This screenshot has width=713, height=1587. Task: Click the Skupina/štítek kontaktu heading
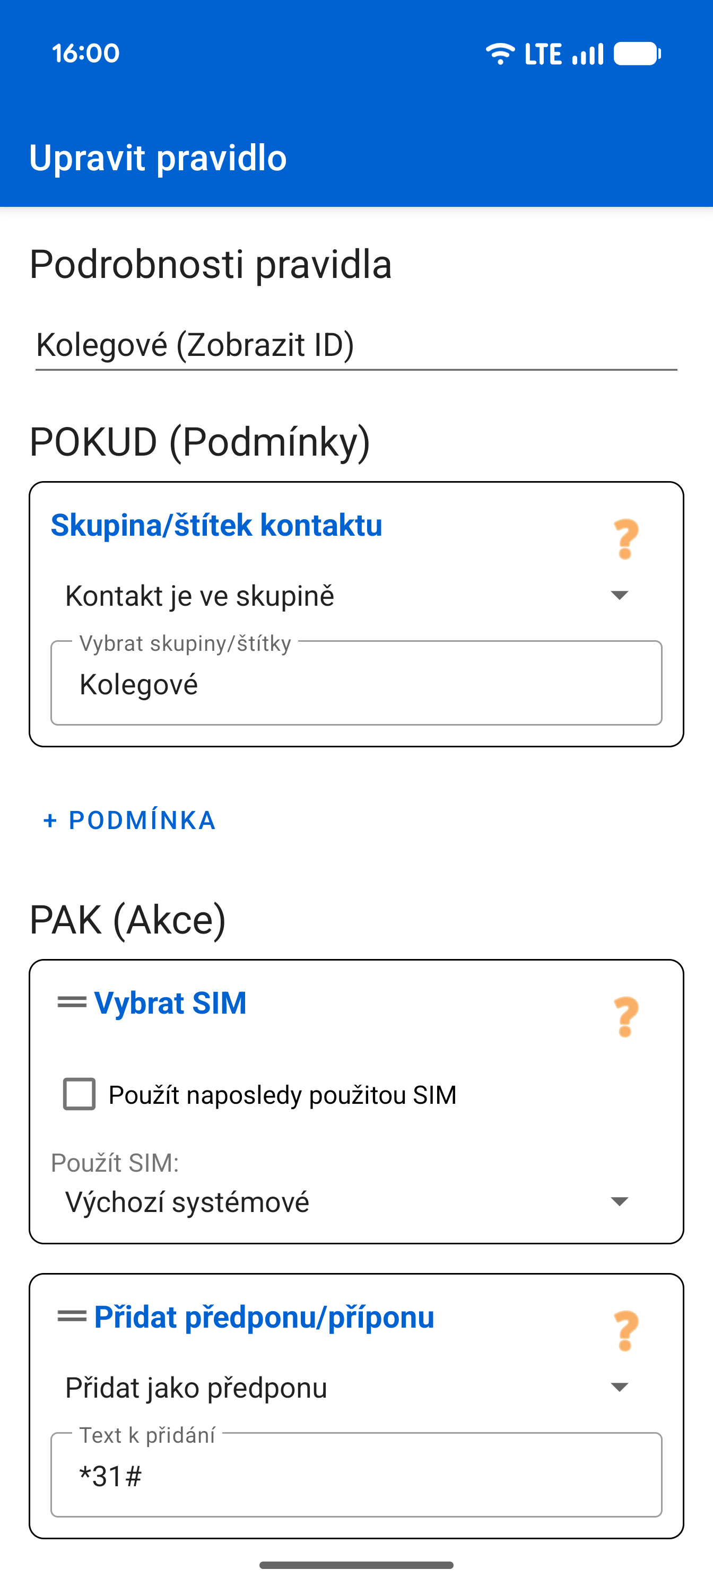click(x=216, y=525)
